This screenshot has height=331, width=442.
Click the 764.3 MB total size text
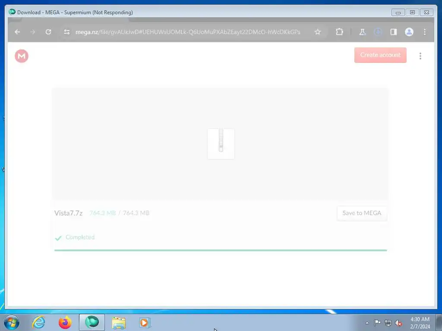(136, 213)
